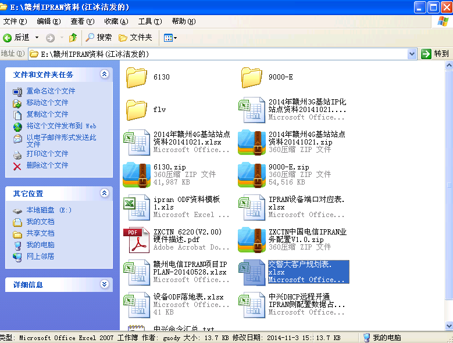Viewport: 453px width, 343px height.
Task: Click the file list scroll up arrow
Action: (449, 66)
